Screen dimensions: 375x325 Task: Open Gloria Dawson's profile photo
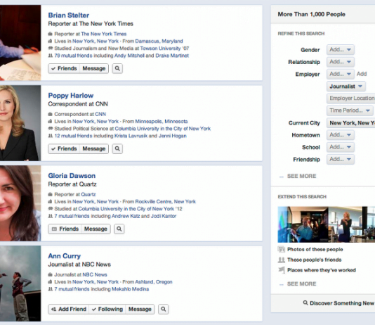pyautogui.click(x=20, y=203)
